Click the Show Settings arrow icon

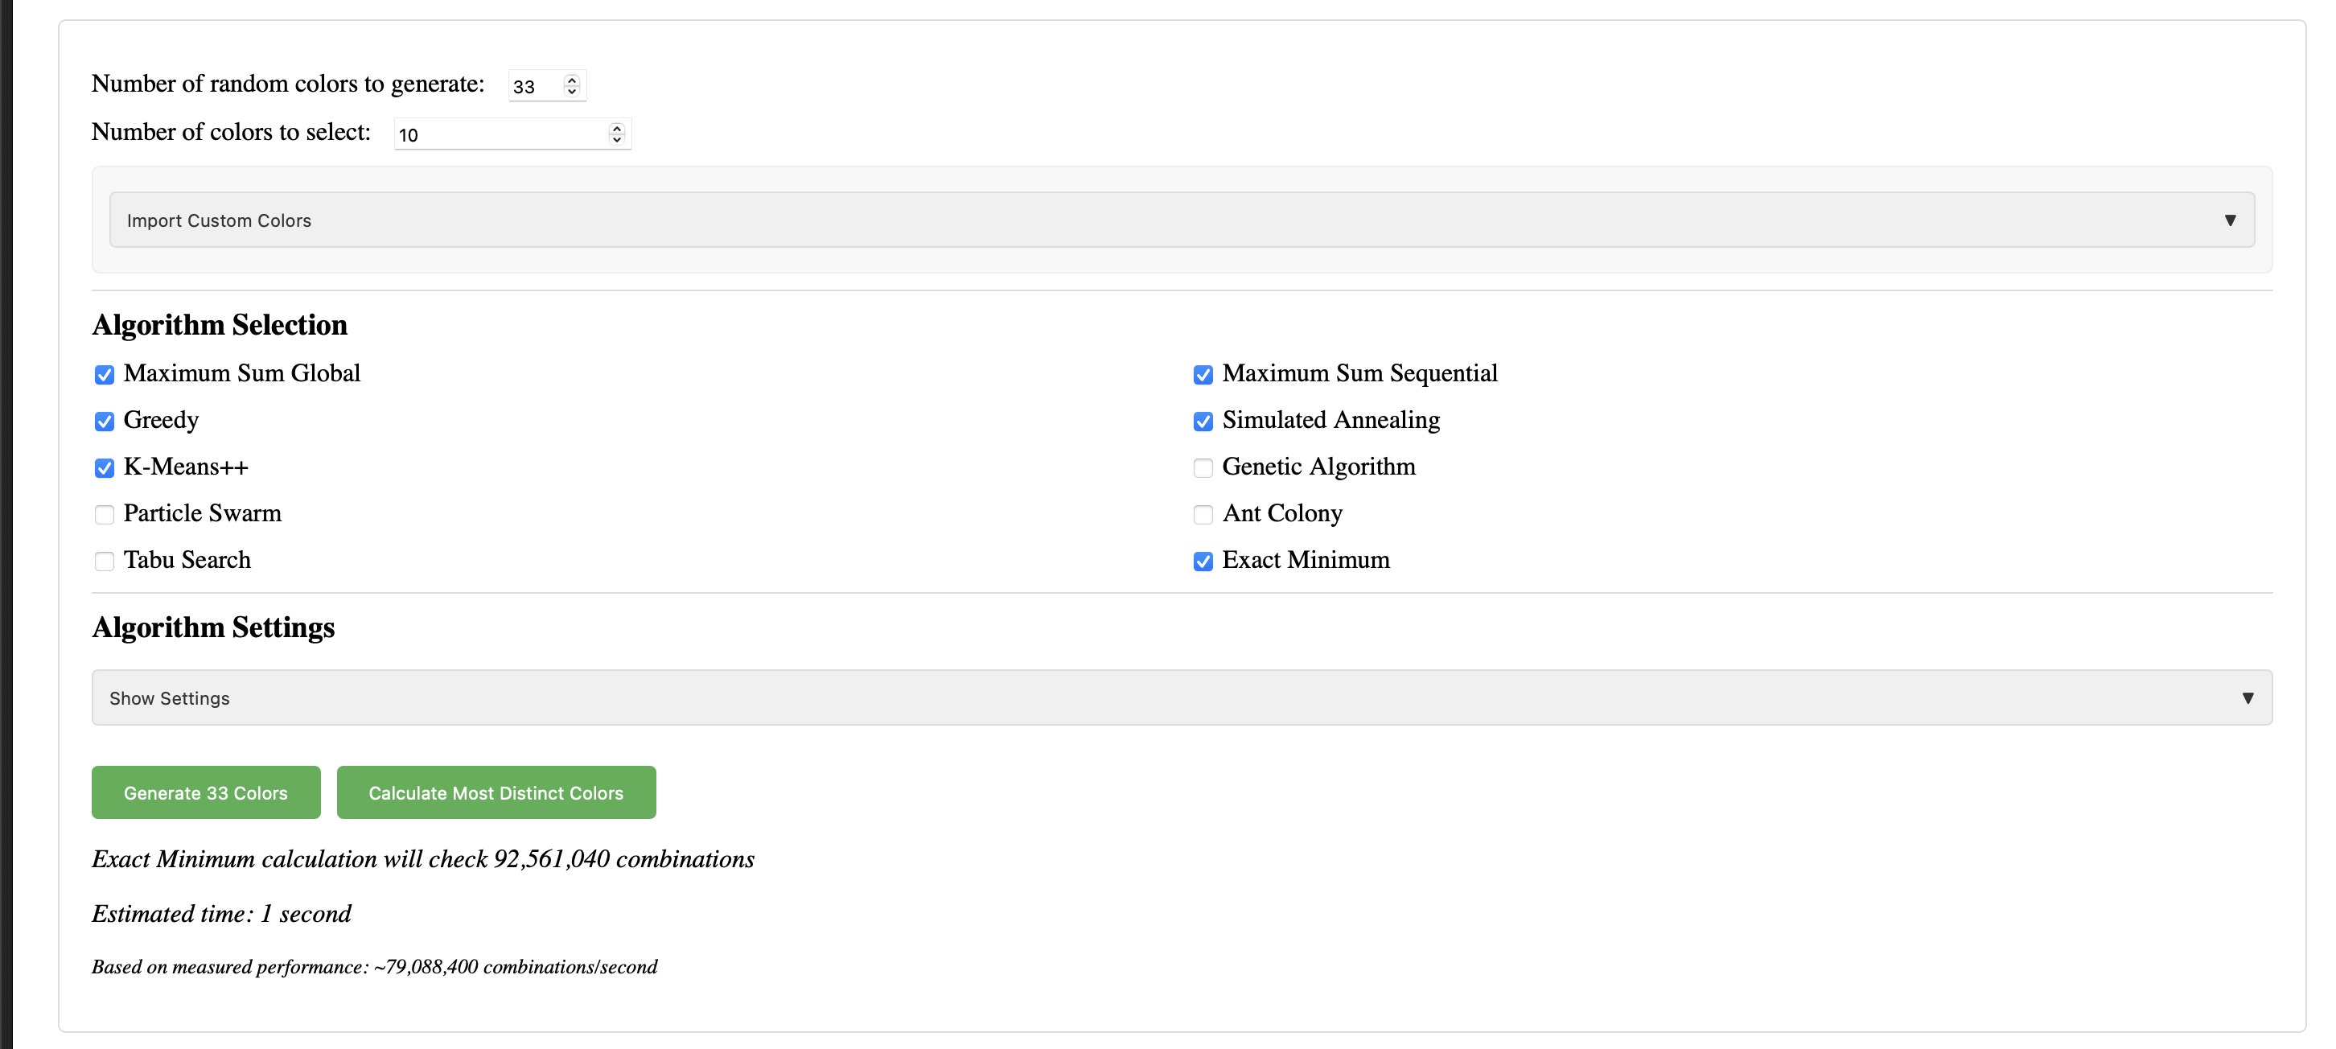click(2248, 698)
